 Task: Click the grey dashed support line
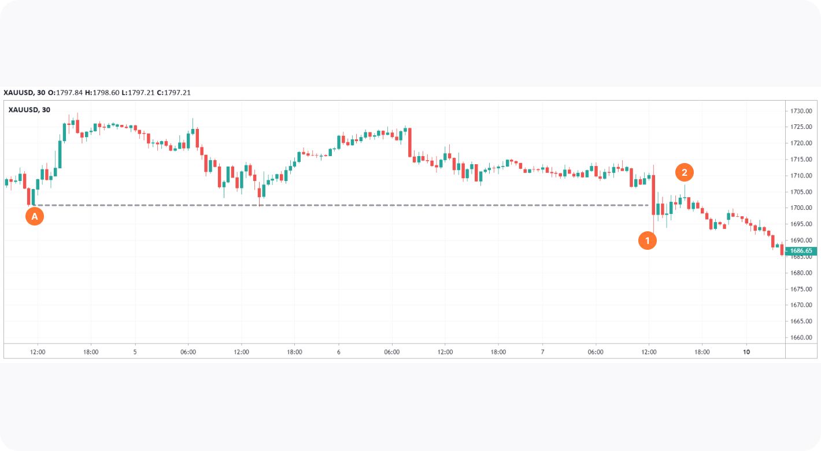[x=347, y=205]
